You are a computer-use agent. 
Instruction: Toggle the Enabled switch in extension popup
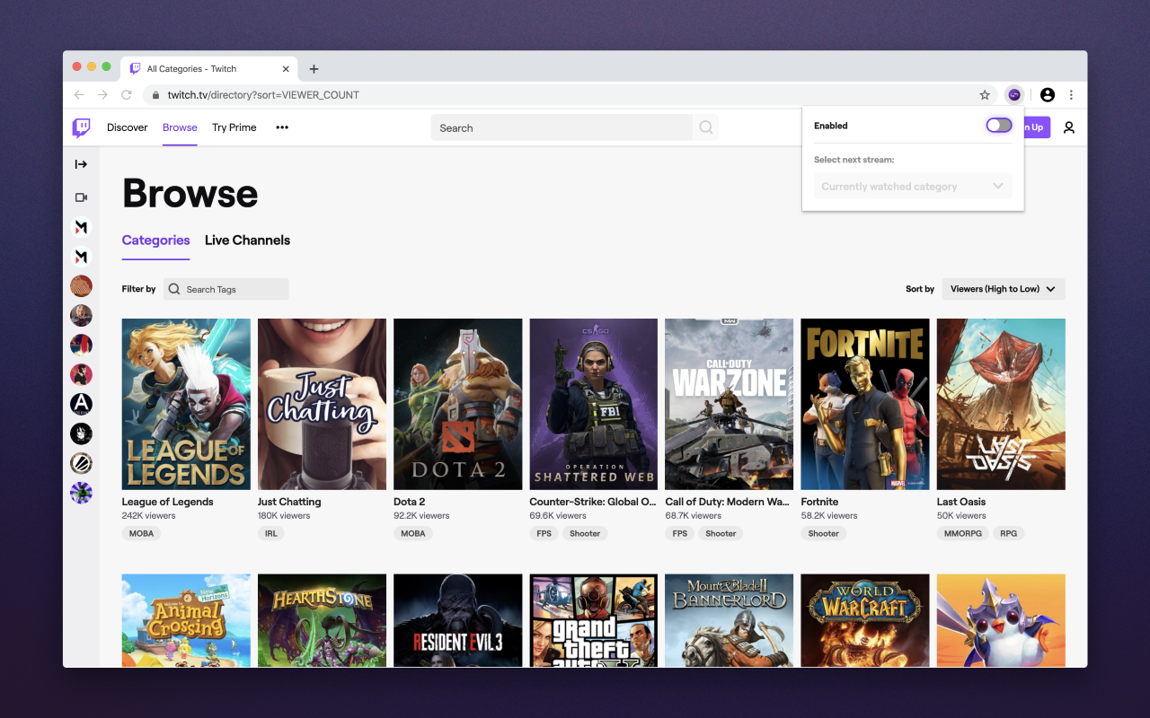999,126
